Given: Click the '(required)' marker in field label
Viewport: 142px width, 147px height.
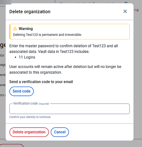Looking at the screenshot, I should (x=44, y=104).
